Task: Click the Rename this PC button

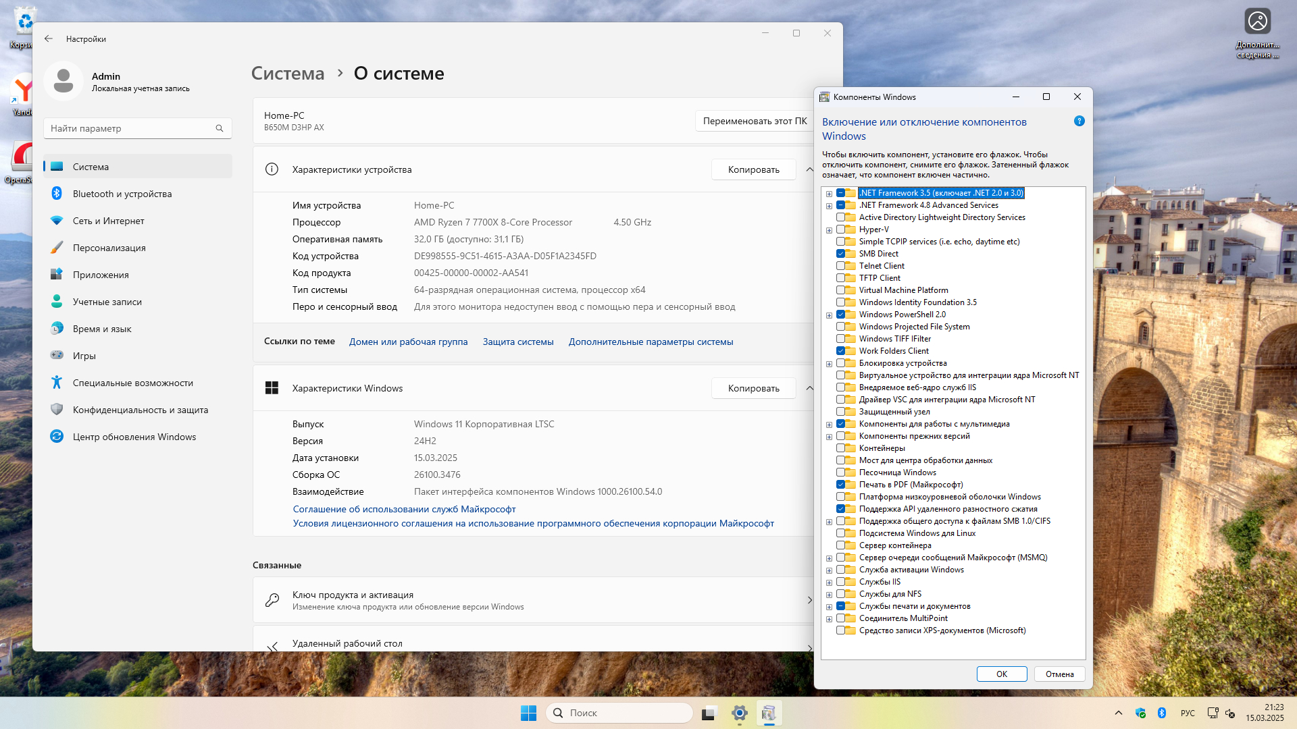Action: (754, 121)
